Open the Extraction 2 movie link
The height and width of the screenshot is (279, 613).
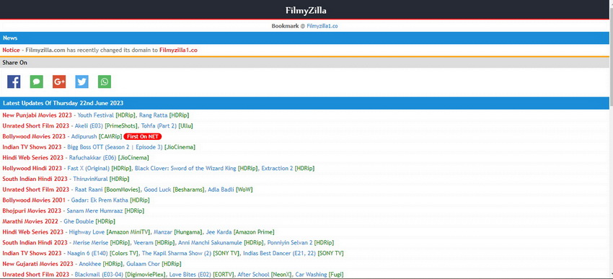pyautogui.click(x=277, y=168)
